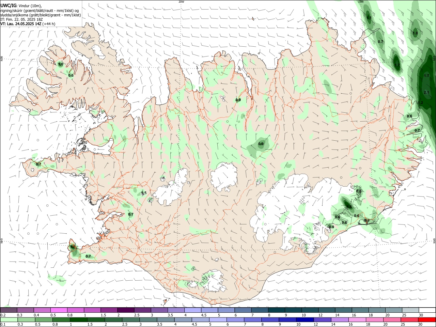Pick the light periwinkle 4 swatch in upper legend row

193,310
